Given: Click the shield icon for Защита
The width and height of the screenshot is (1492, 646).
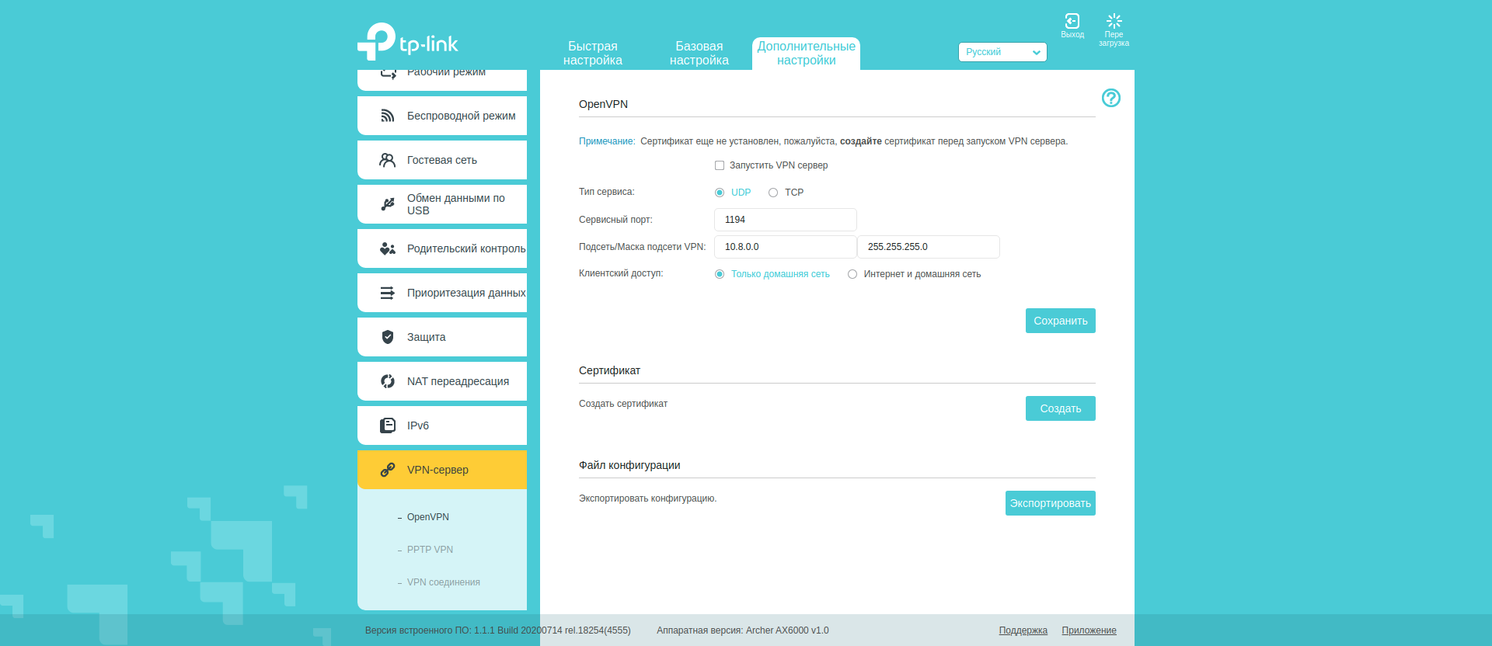Looking at the screenshot, I should (x=387, y=337).
